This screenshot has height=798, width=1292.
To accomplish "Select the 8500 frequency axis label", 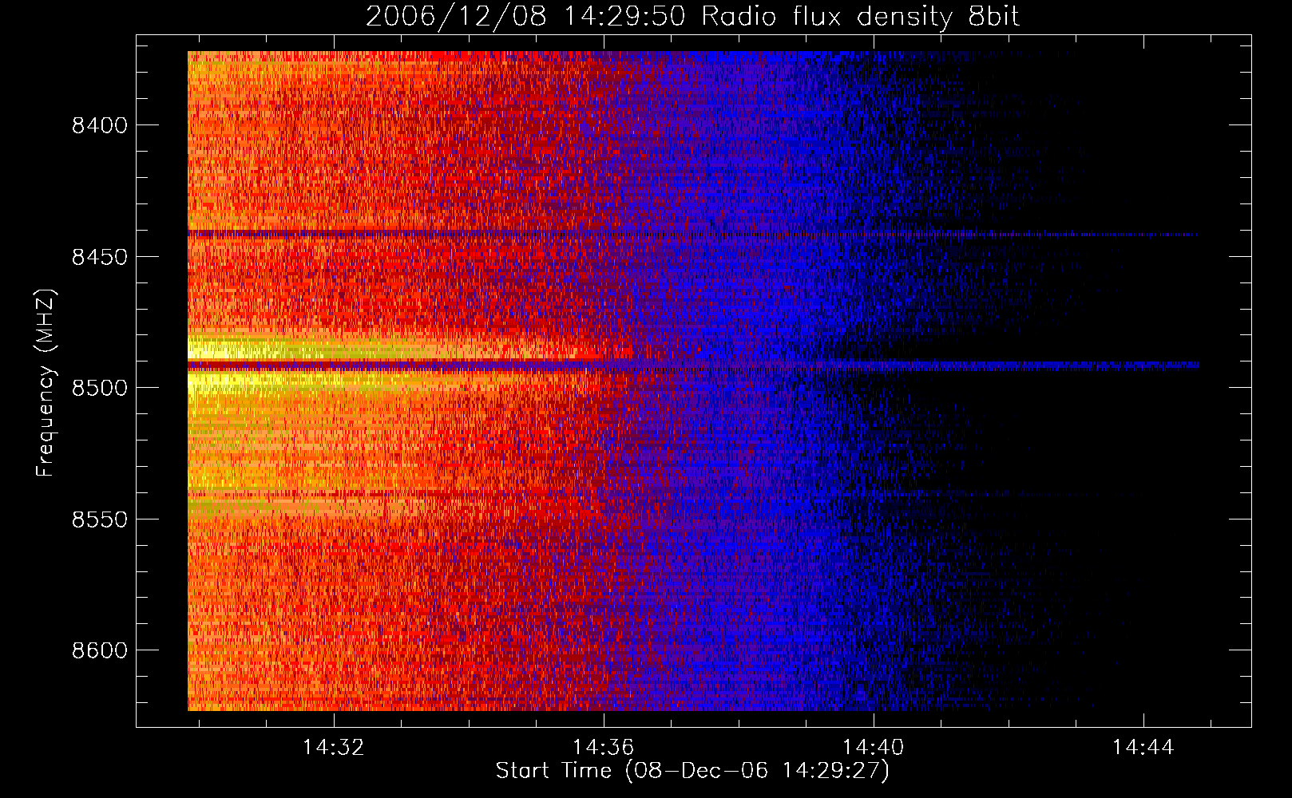I will tap(100, 389).
